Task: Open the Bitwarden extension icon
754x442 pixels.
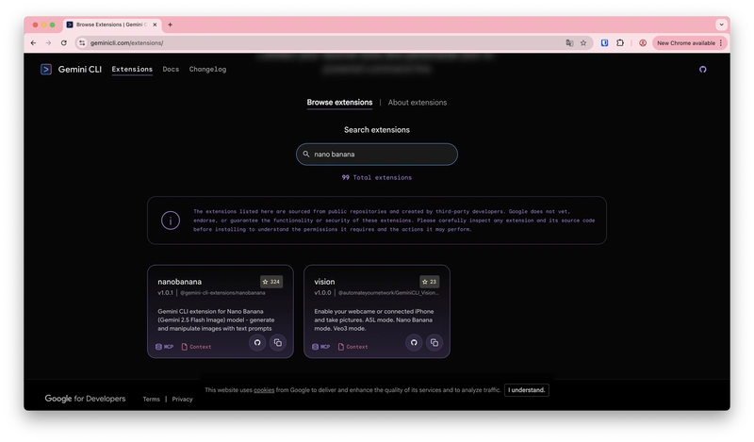Action: (604, 42)
